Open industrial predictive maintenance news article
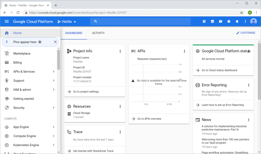 [224, 128]
